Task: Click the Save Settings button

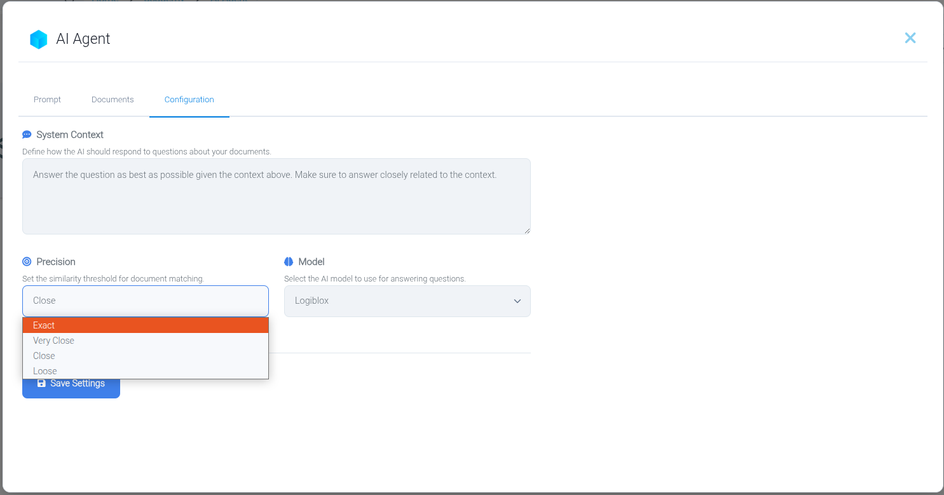Action: [71, 384]
